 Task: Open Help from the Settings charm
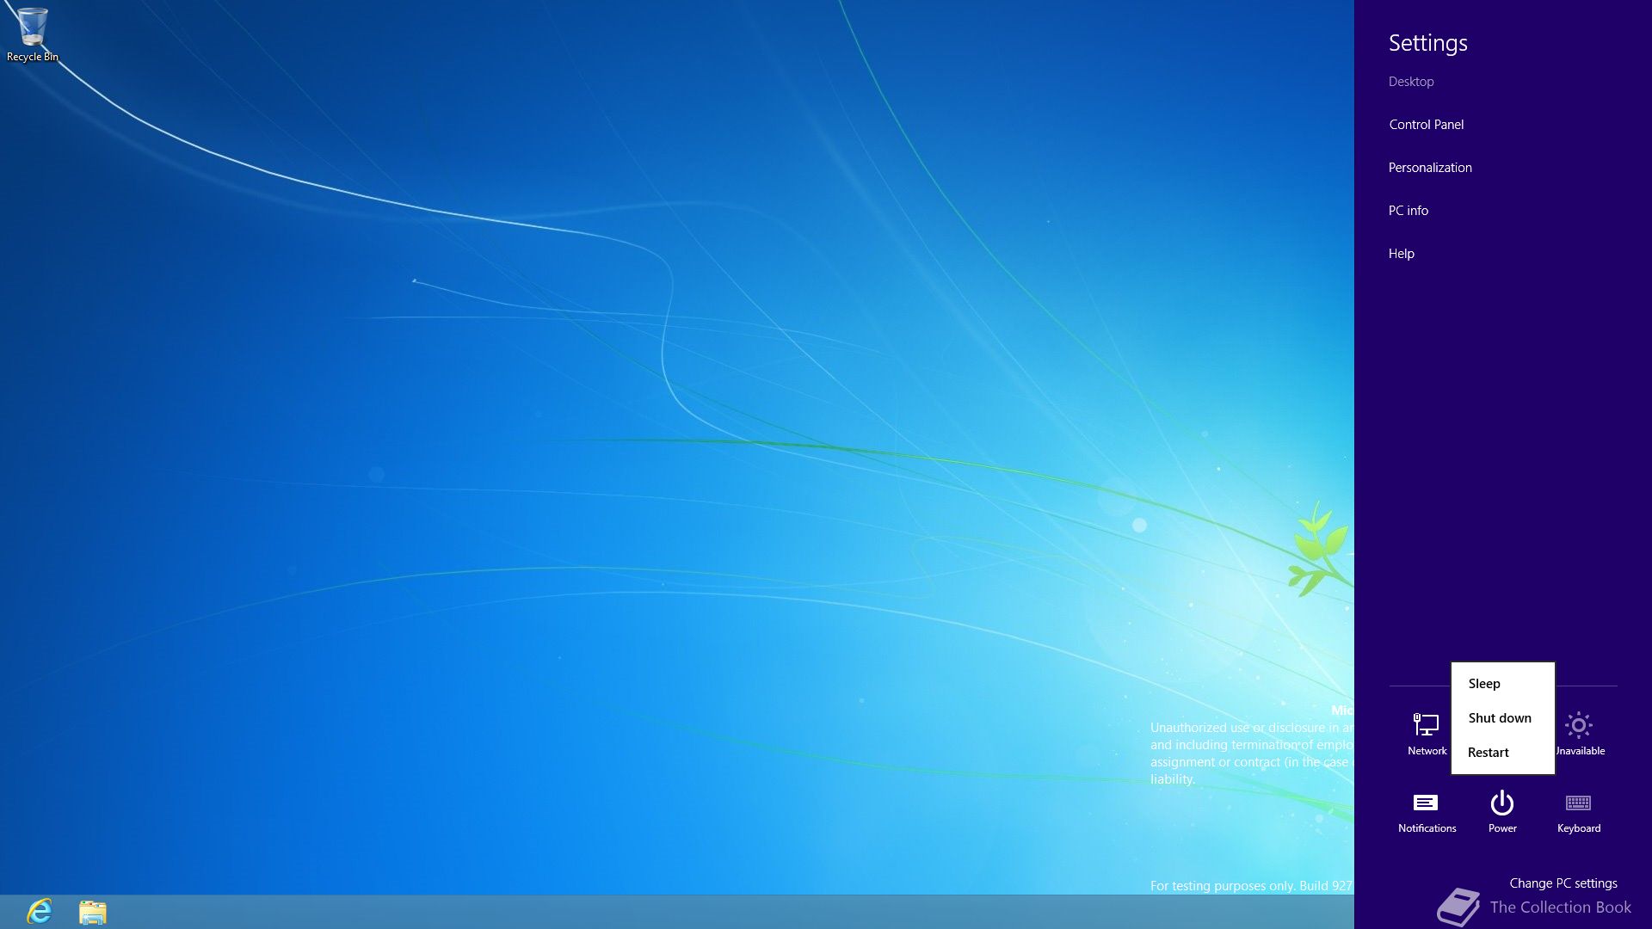pyautogui.click(x=1401, y=254)
